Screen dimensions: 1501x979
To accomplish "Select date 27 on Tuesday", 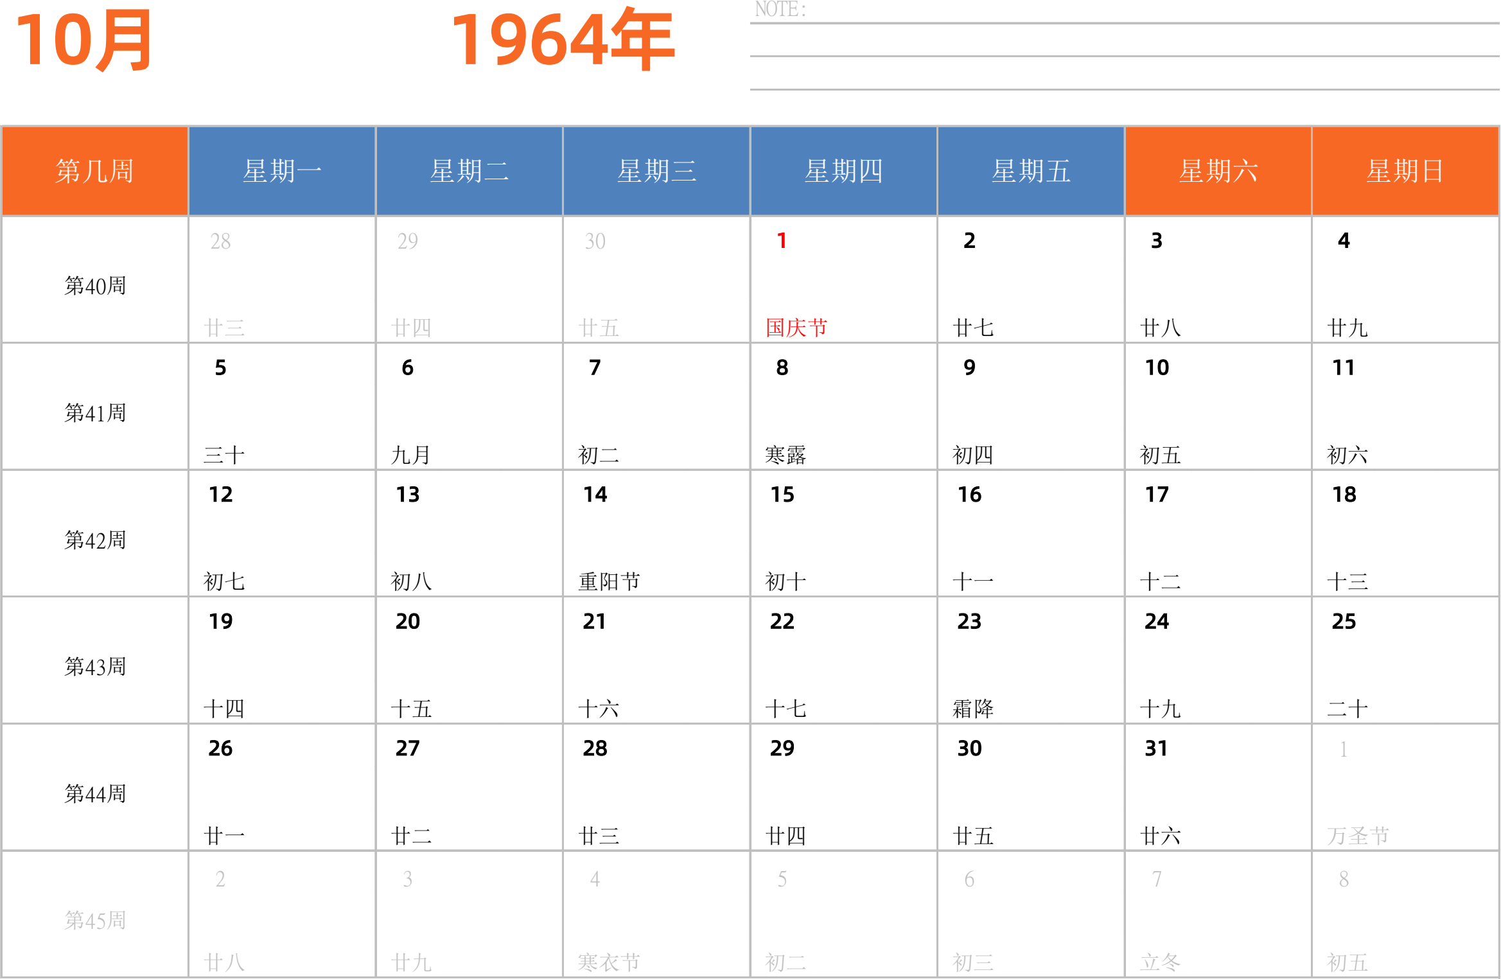I will click(408, 748).
